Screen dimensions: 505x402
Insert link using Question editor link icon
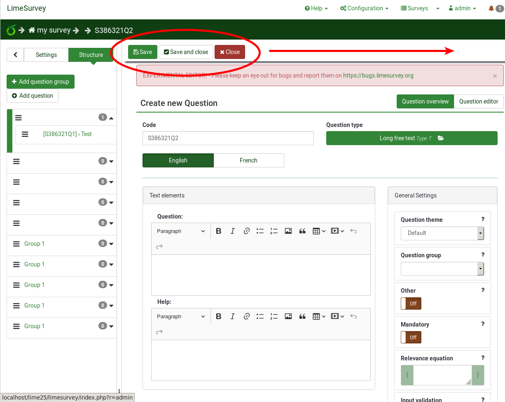(246, 231)
